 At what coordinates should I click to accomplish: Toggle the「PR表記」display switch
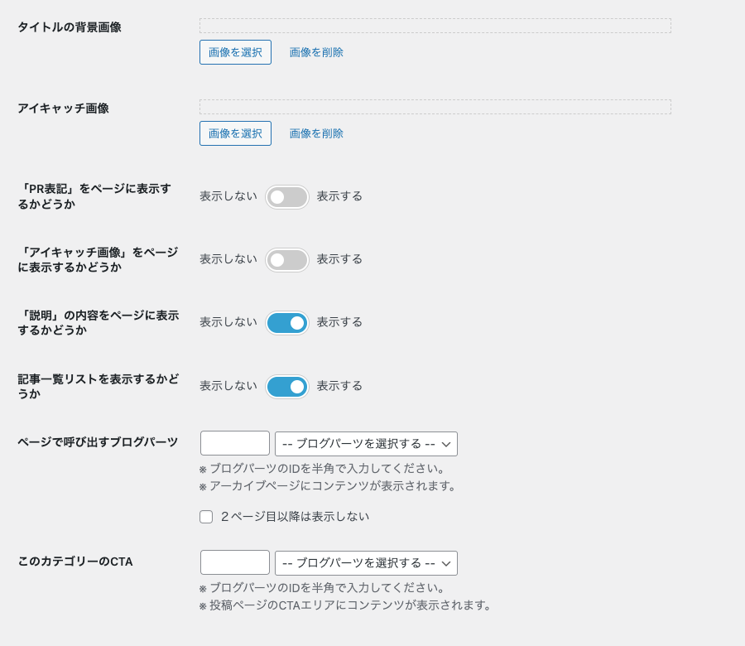pyautogui.click(x=287, y=197)
